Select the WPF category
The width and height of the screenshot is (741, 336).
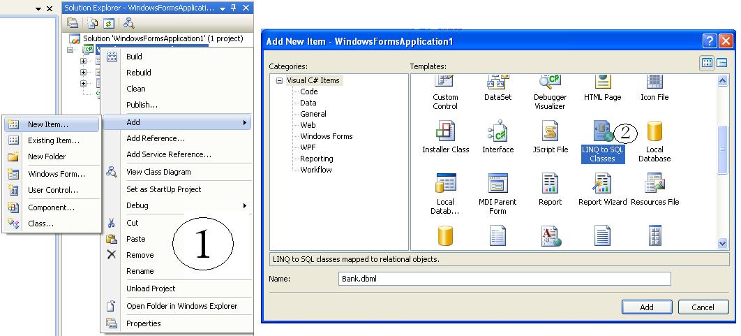click(308, 147)
